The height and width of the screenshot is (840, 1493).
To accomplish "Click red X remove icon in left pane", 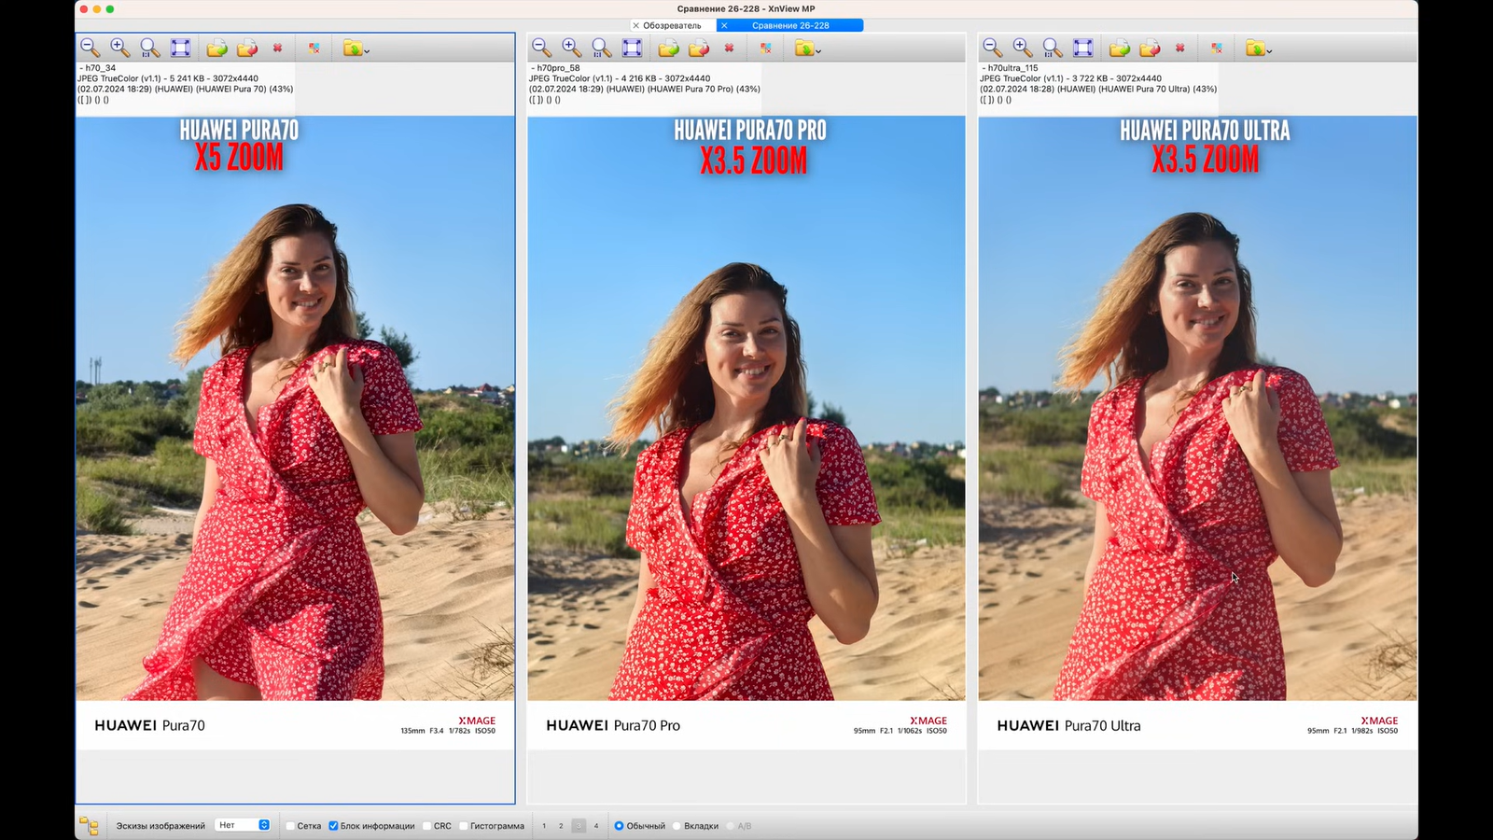I will click(277, 48).
